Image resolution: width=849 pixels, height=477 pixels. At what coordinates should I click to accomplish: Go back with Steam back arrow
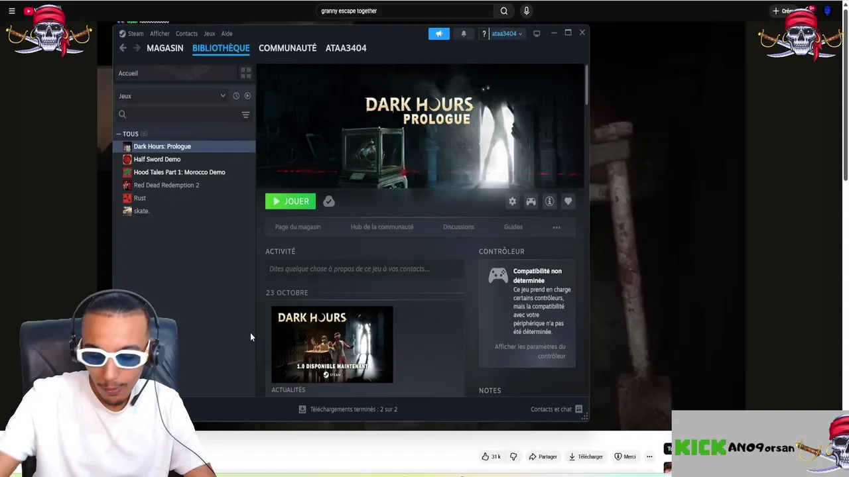[x=123, y=48]
